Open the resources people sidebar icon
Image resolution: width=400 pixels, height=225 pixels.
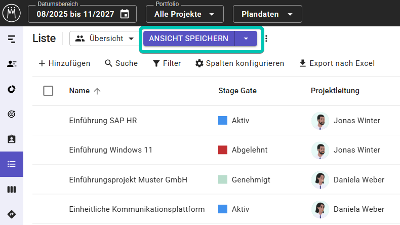click(x=12, y=64)
